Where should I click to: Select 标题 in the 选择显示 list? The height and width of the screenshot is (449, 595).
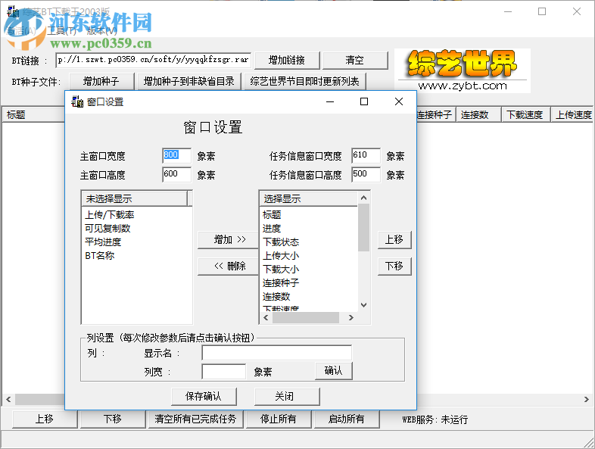click(272, 215)
